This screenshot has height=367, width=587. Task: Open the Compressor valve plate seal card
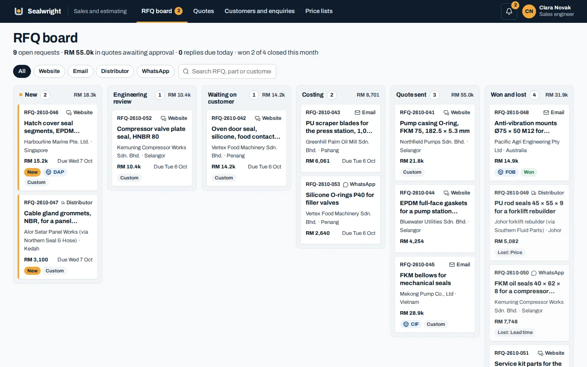[x=152, y=148]
